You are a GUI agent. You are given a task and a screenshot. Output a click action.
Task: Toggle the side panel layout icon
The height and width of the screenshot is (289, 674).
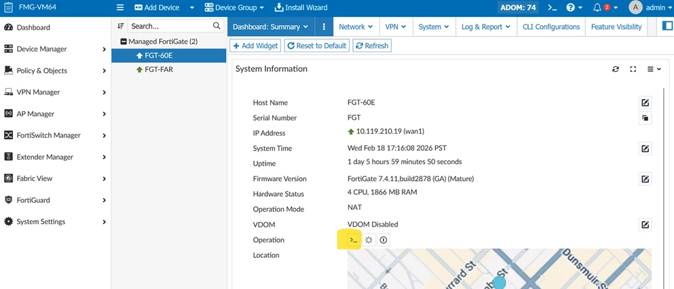point(667,26)
